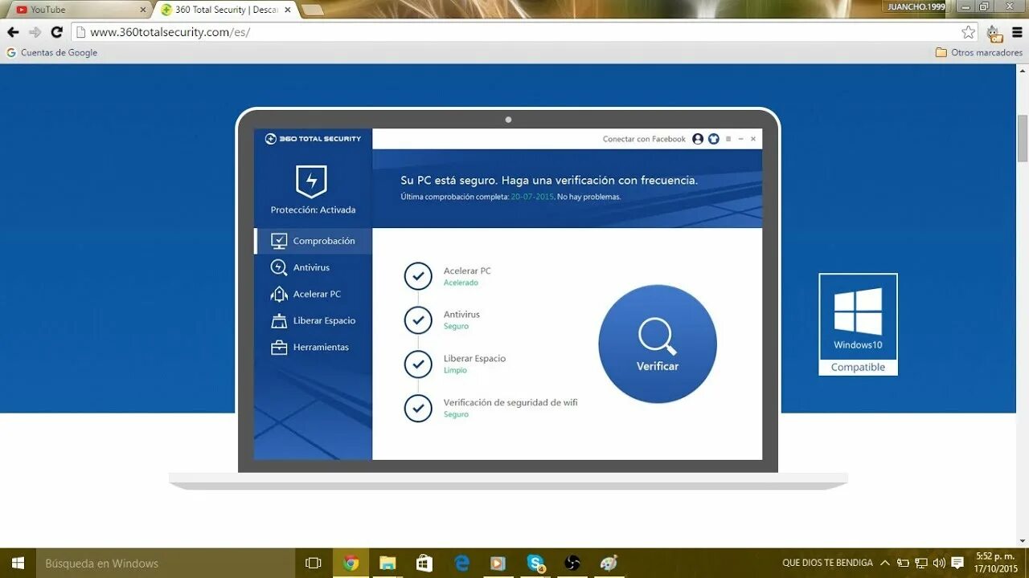Open the Chrome hamburger menu

[x=1015, y=32]
